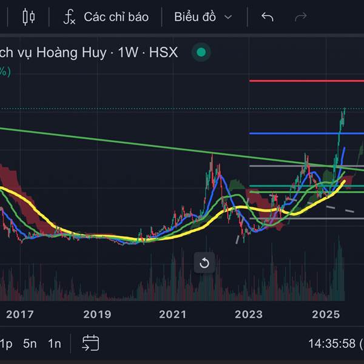Select the red horizontal level line
Viewport: 364px width, 364px height.
306,81
